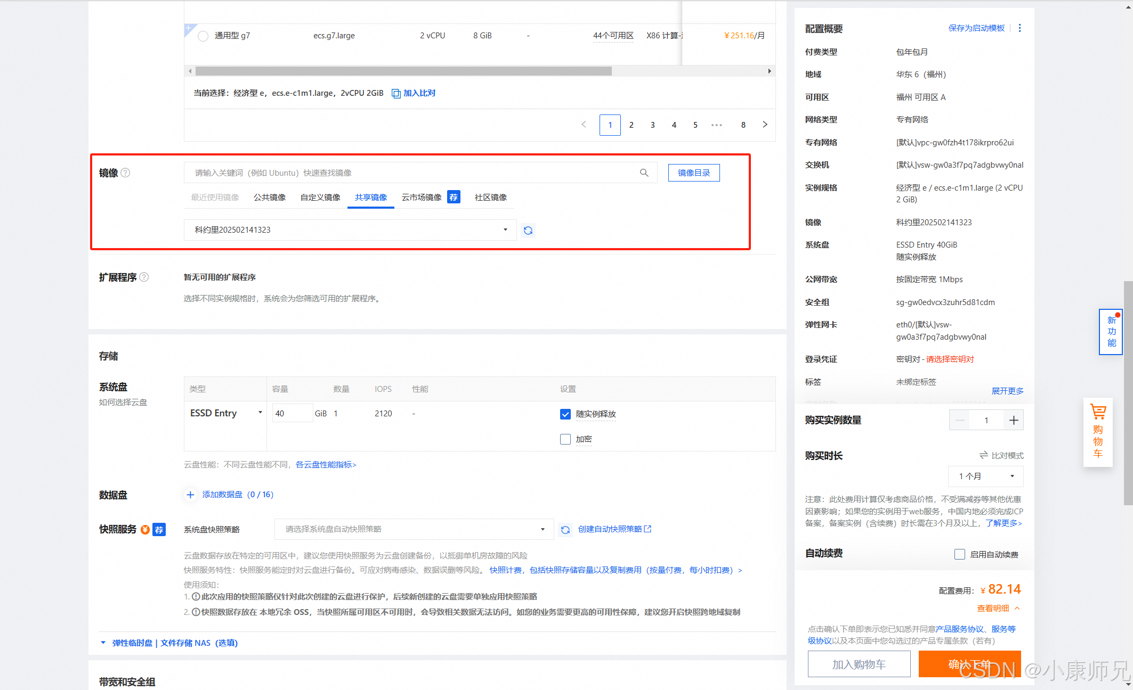Switch to the 社区镜像 tab
Image resolution: width=1133 pixels, height=690 pixels.
pyautogui.click(x=490, y=198)
